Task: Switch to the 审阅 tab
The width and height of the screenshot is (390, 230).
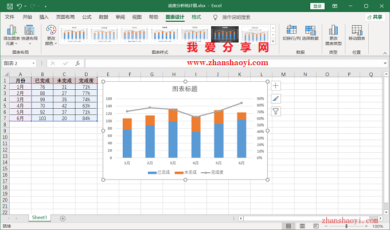Action: [x=120, y=17]
